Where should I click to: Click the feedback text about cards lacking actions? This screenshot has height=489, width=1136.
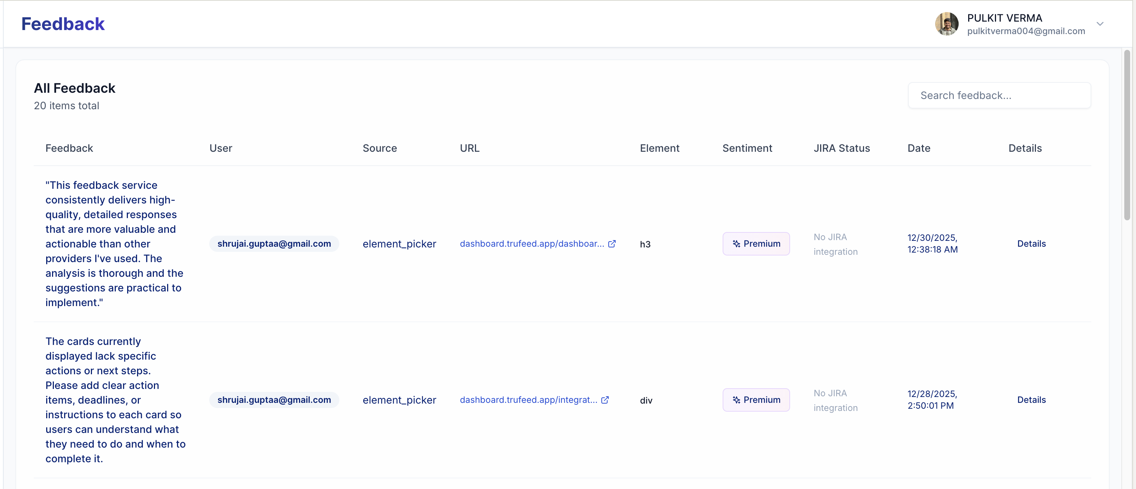(115, 400)
